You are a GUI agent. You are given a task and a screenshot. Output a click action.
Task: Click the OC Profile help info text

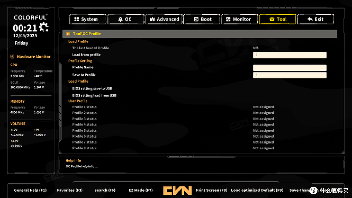tap(82, 166)
